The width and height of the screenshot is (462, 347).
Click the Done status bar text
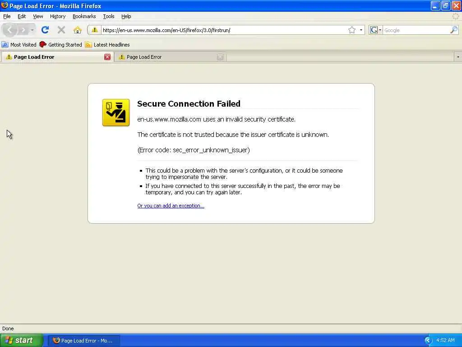8,328
